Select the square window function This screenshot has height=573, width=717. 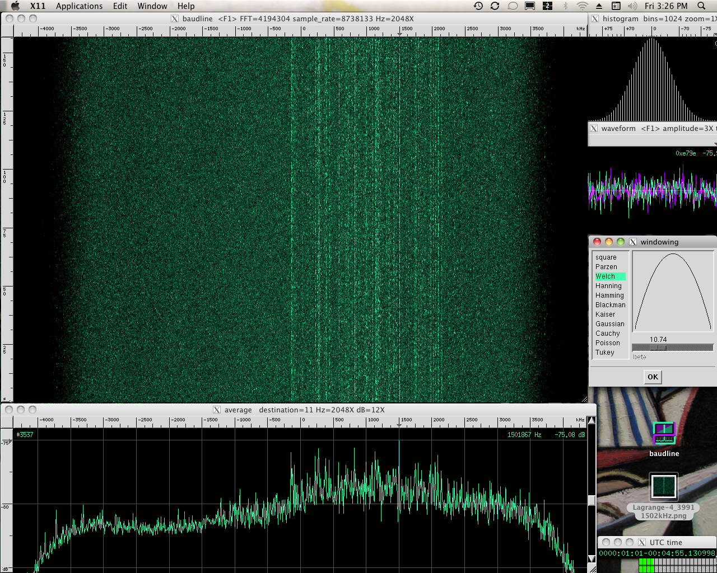point(606,257)
